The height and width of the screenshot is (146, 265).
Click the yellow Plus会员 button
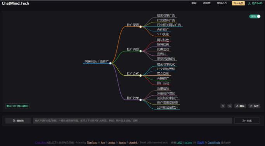click(x=238, y=3)
